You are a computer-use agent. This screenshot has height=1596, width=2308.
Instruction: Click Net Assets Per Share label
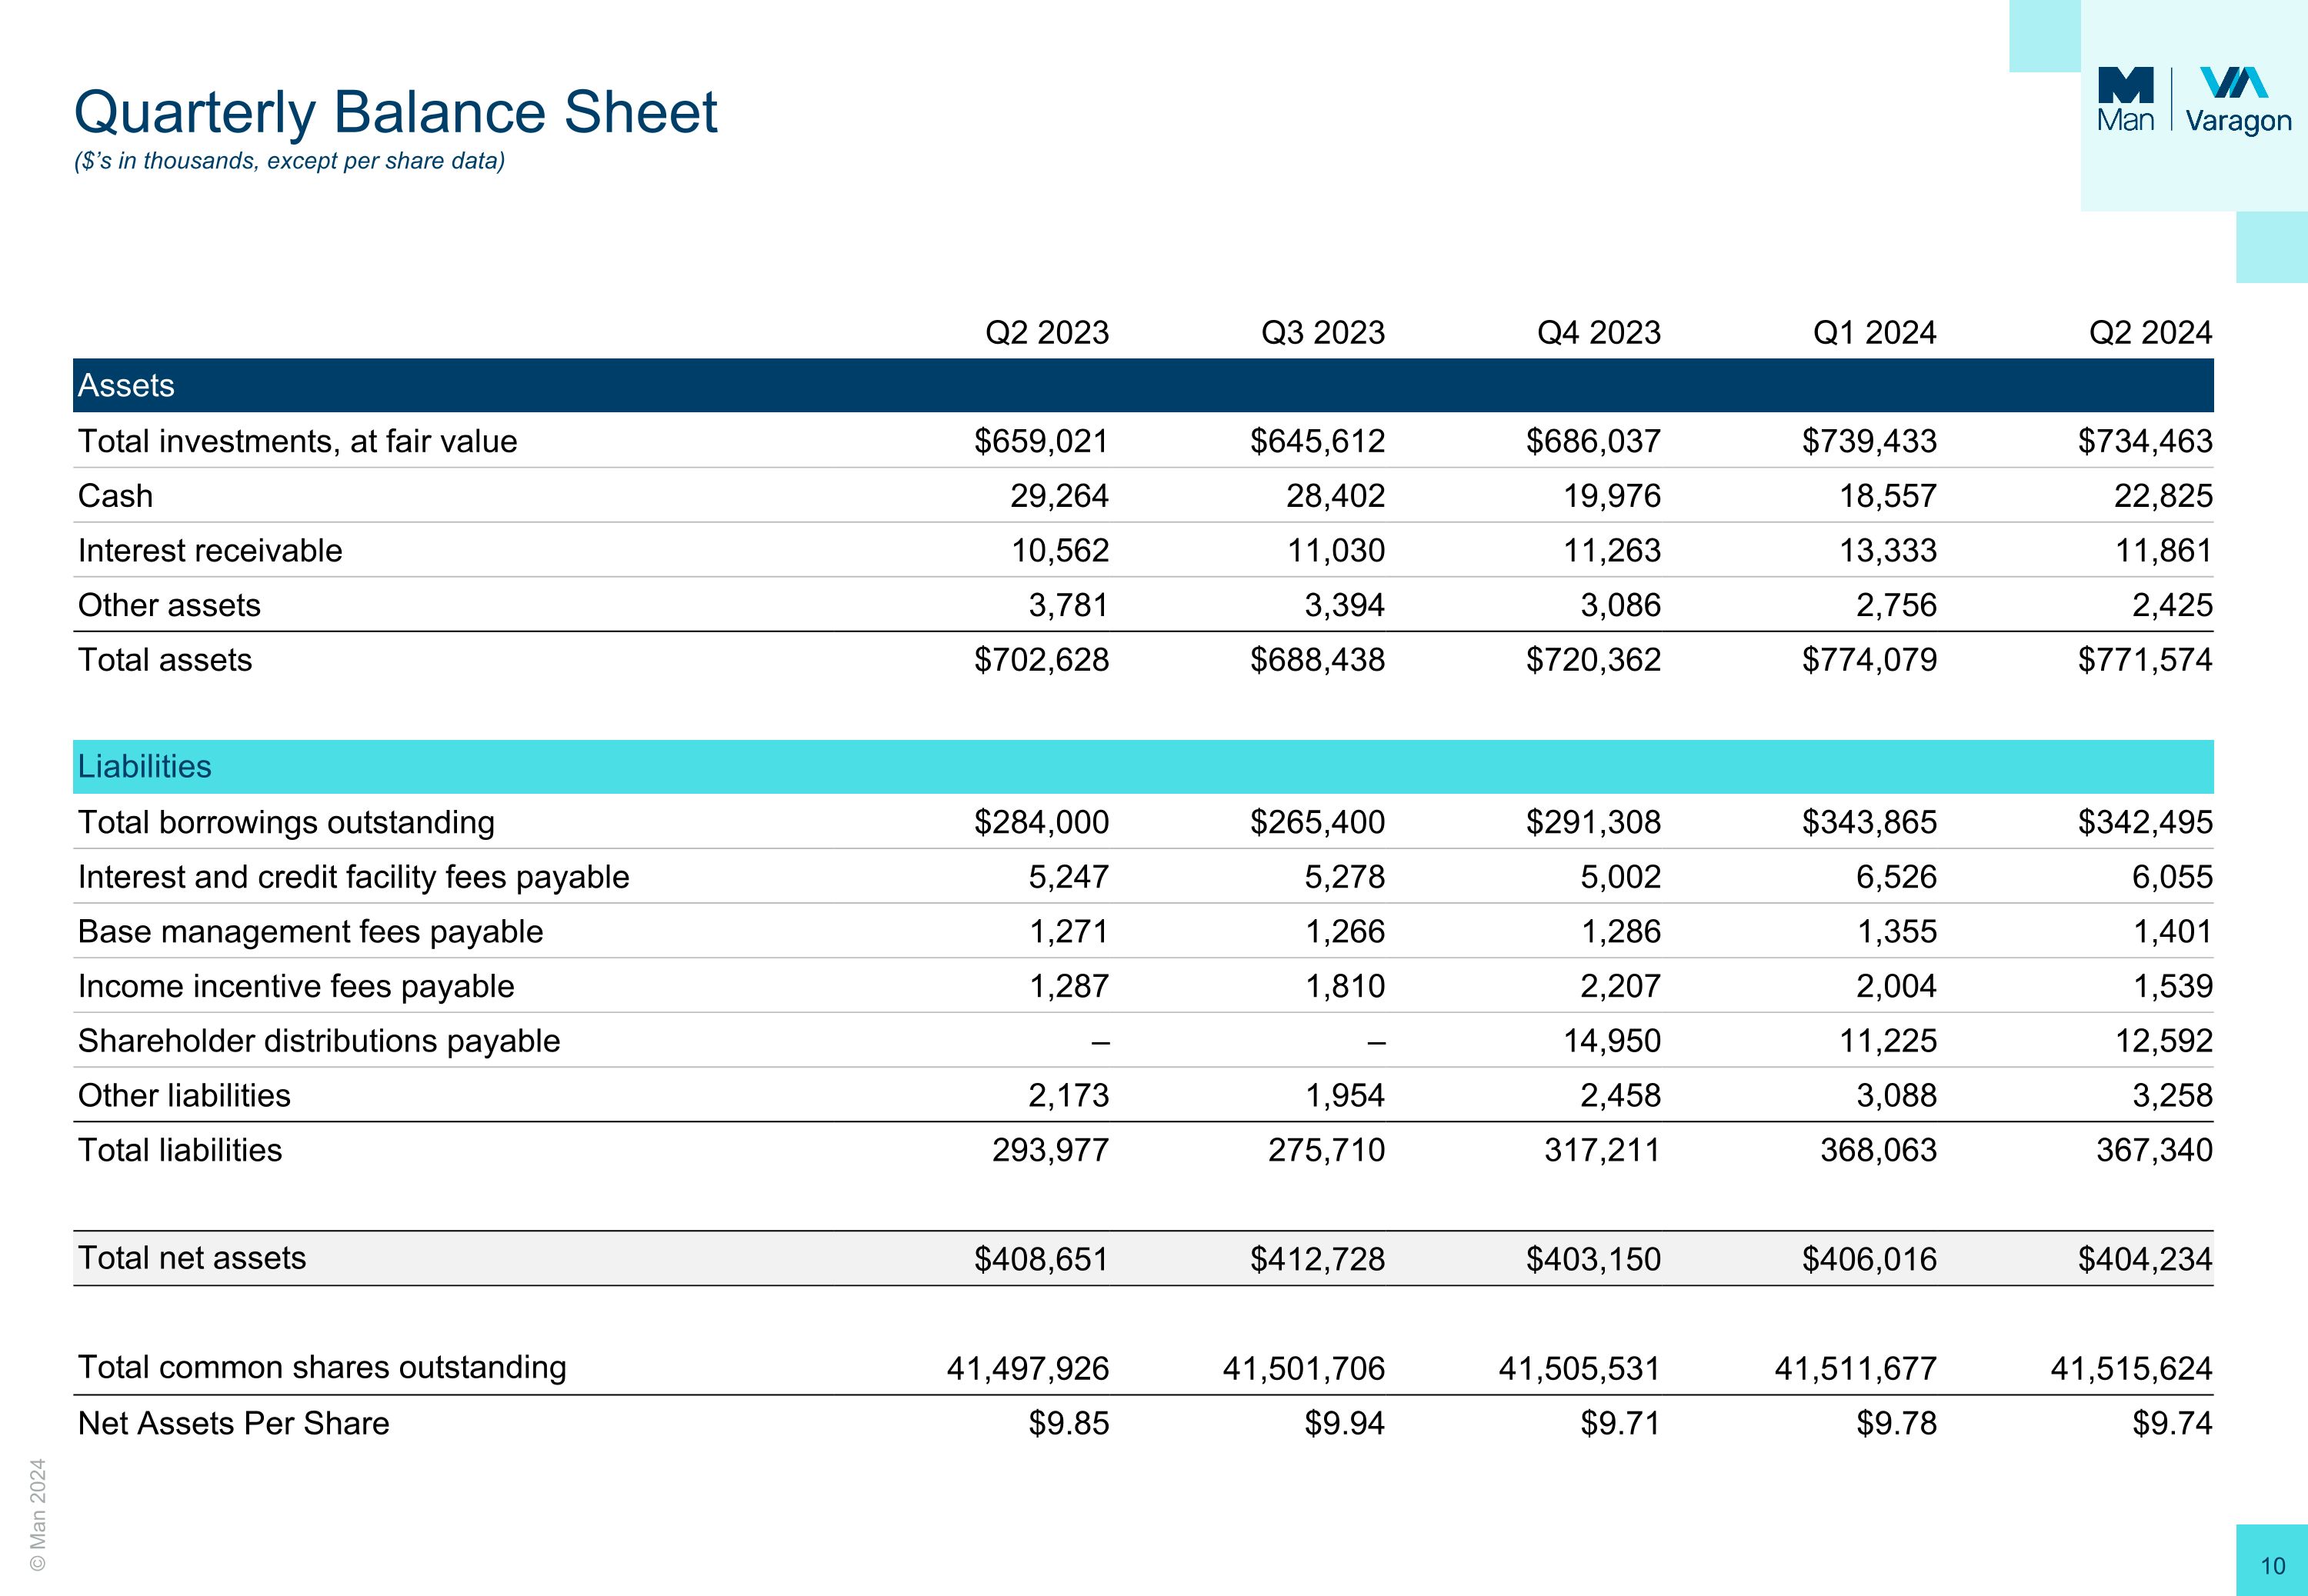click(234, 1423)
